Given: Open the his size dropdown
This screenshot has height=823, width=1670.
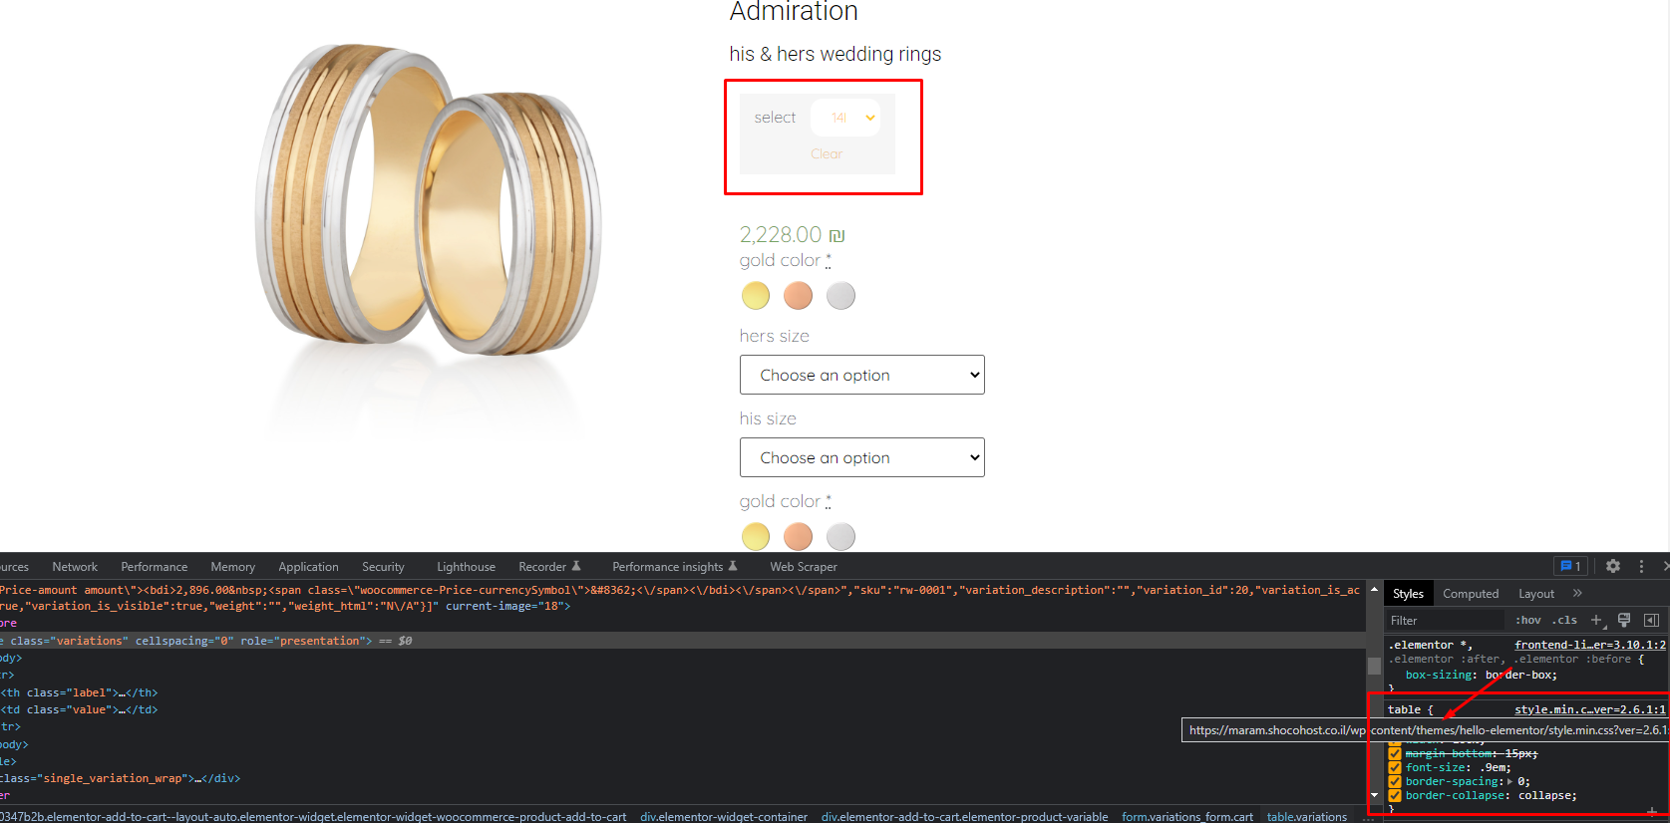Looking at the screenshot, I should coord(862,457).
